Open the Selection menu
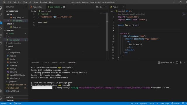Viewport: 187px width, 105px height. [x=17, y=2]
